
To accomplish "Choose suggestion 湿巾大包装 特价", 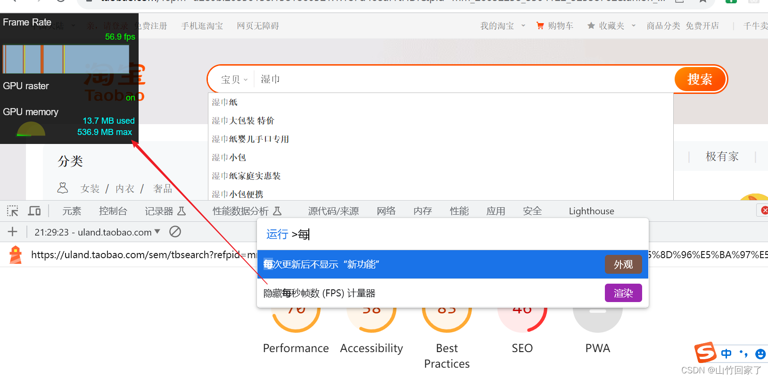I will click(x=441, y=121).
